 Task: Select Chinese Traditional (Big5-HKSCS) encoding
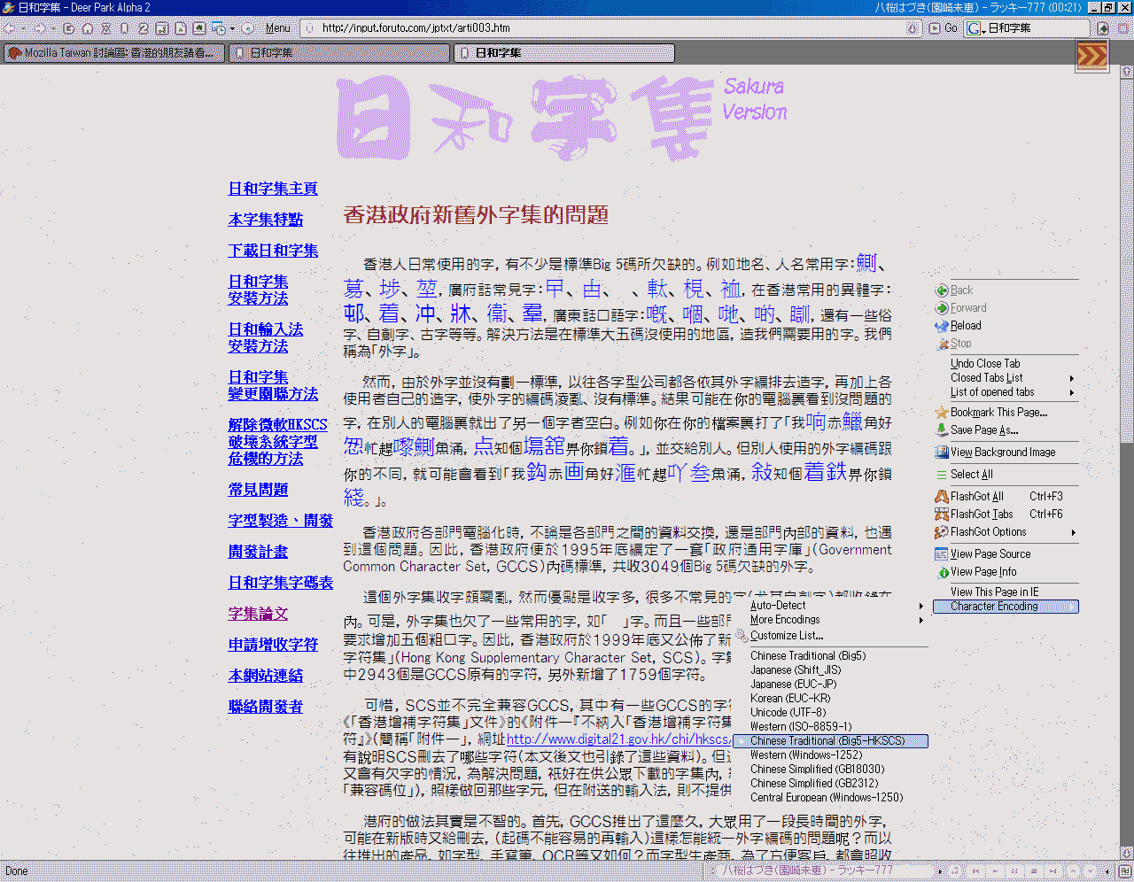pos(827,741)
